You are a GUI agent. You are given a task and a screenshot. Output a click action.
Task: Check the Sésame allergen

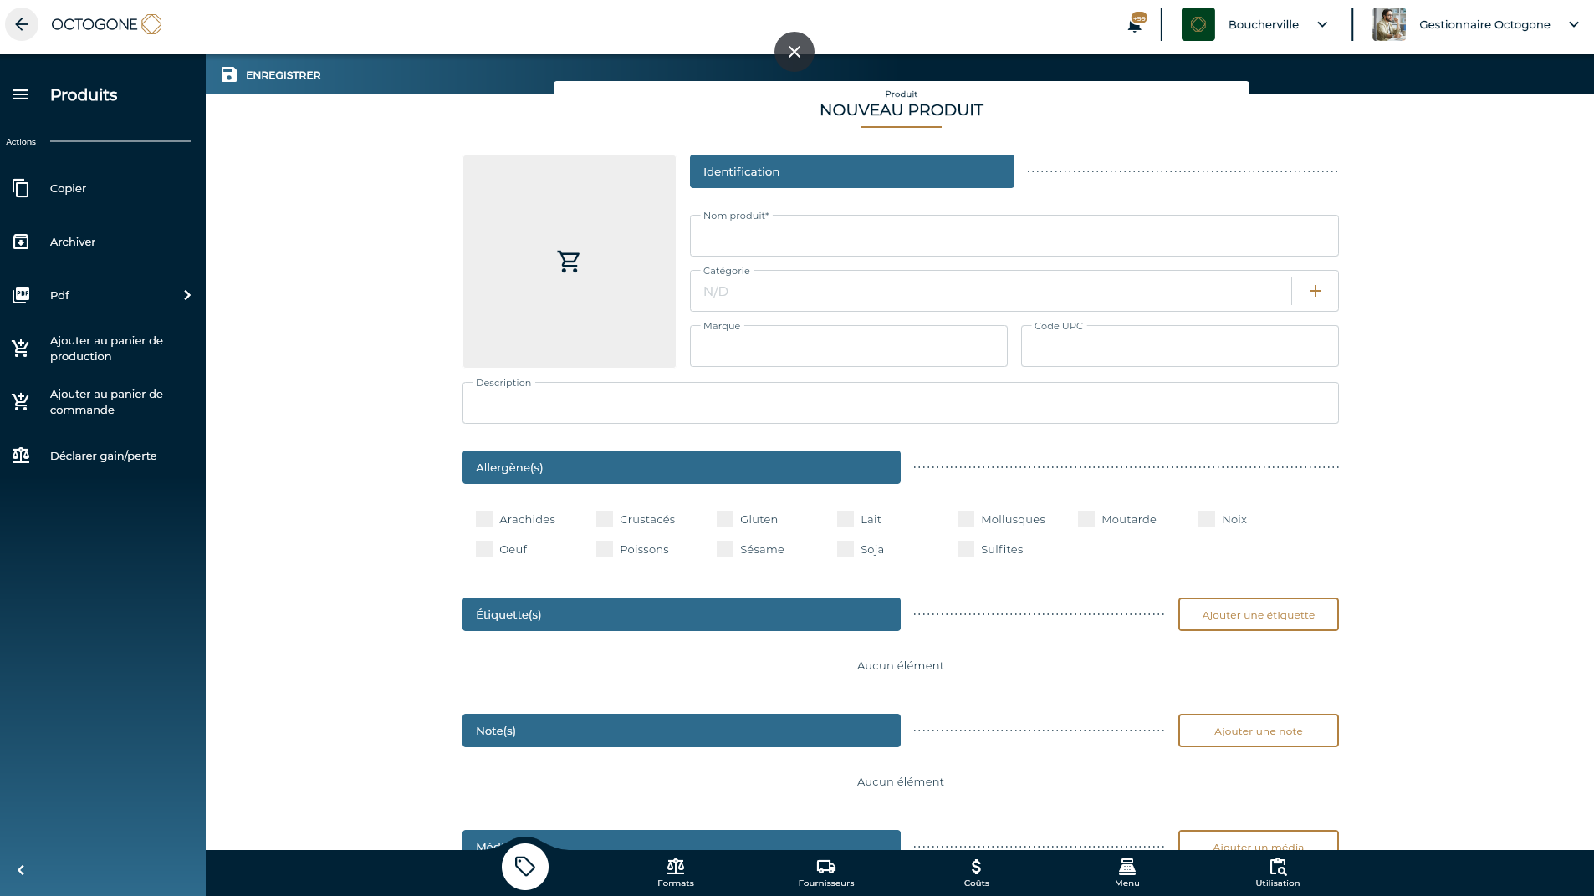pyautogui.click(x=725, y=549)
